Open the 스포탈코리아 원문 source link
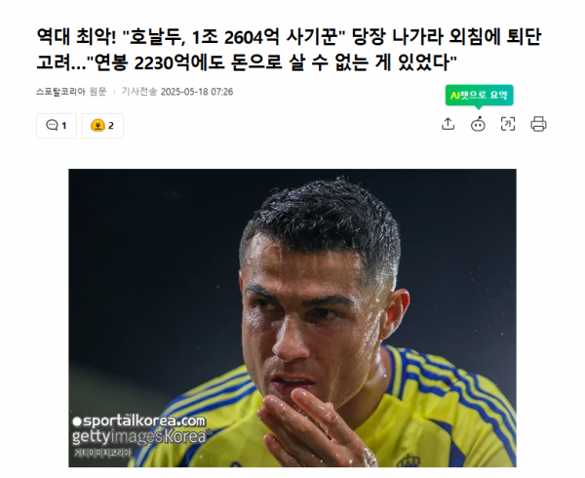 [x=71, y=92]
